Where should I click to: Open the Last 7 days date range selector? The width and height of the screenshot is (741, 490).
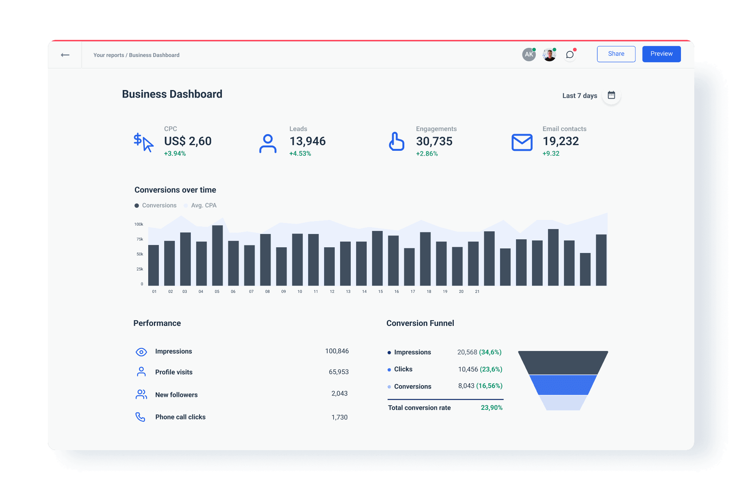(x=579, y=95)
